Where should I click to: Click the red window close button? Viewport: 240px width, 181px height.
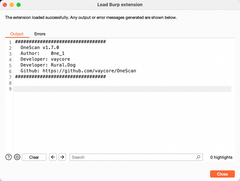[5, 5]
